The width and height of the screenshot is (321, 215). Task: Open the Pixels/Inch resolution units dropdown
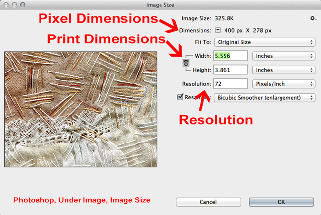pyautogui.click(x=283, y=84)
